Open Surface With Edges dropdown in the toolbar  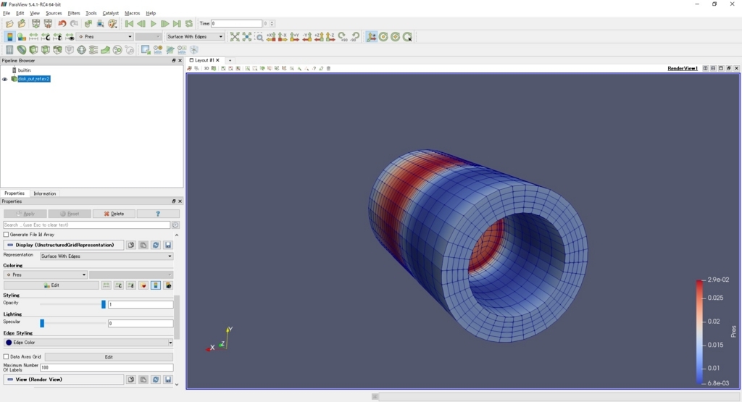(x=194, y=36)
